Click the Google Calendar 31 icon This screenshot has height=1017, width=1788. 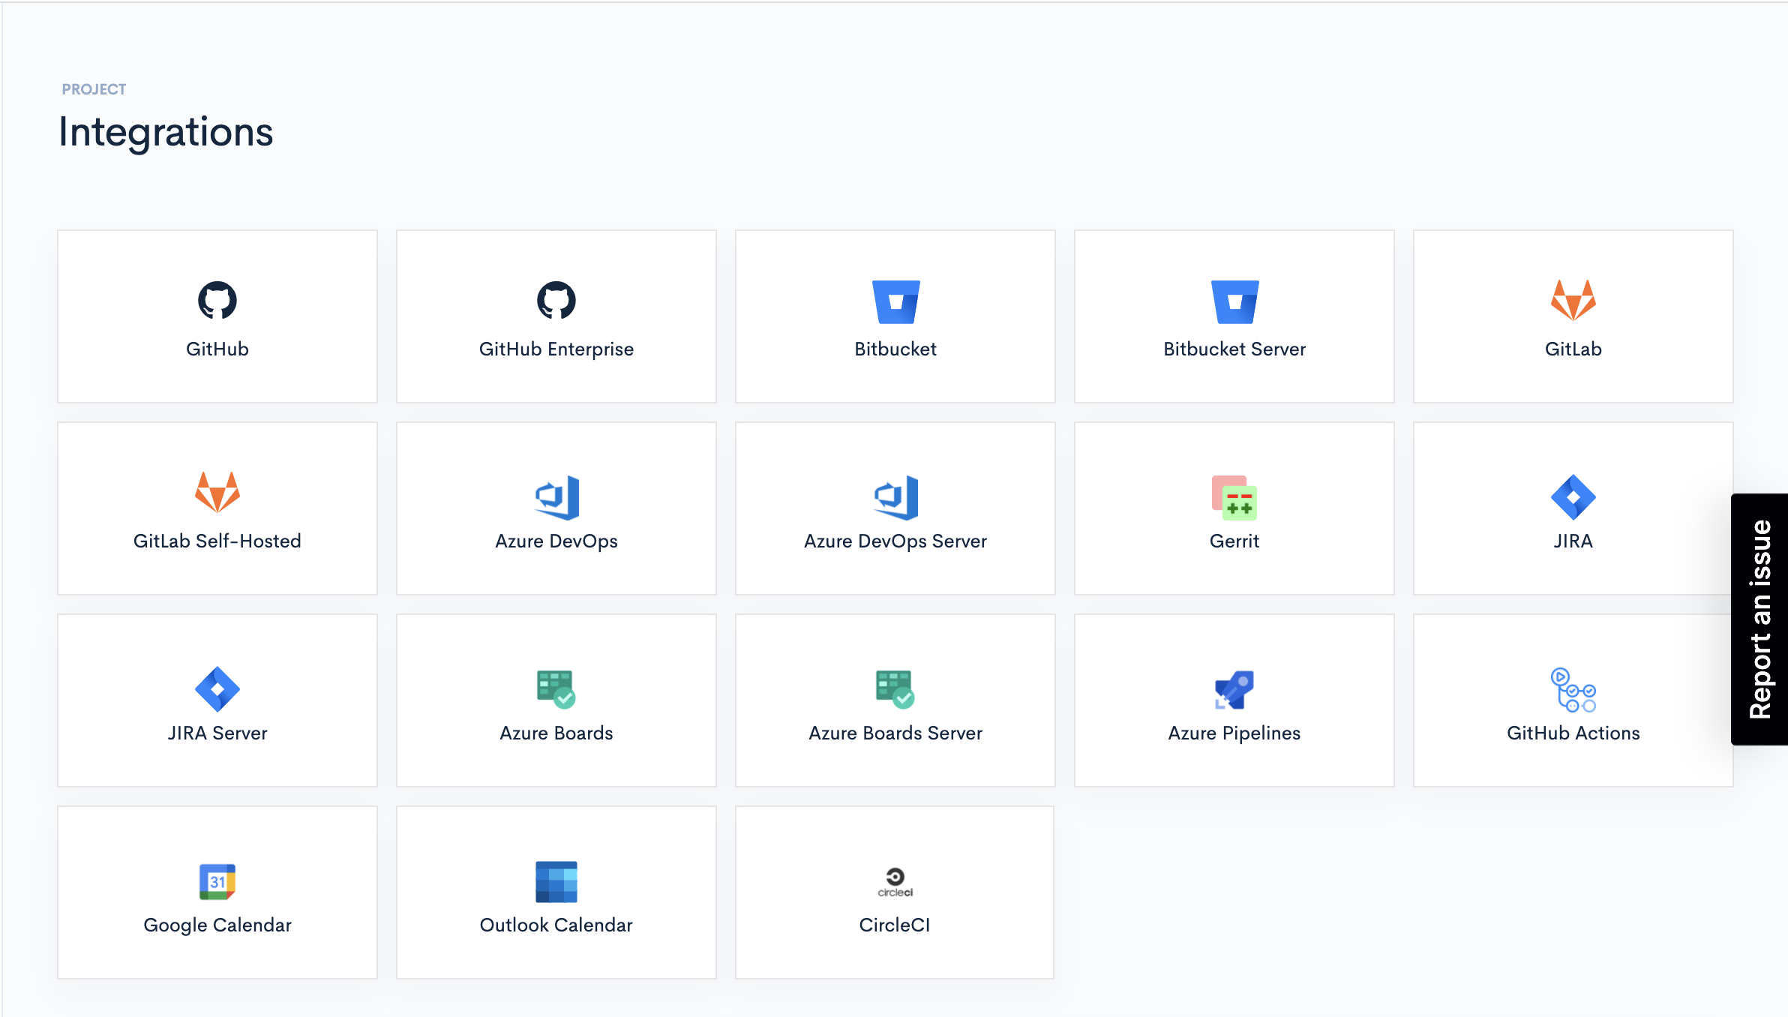(x=217, y=881)
